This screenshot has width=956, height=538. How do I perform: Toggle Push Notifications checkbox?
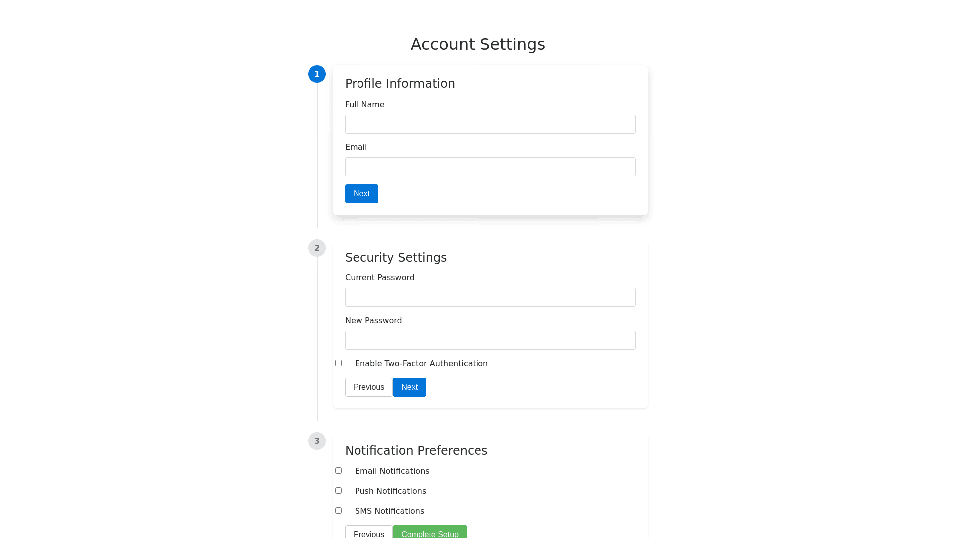[x=339, y=491]
